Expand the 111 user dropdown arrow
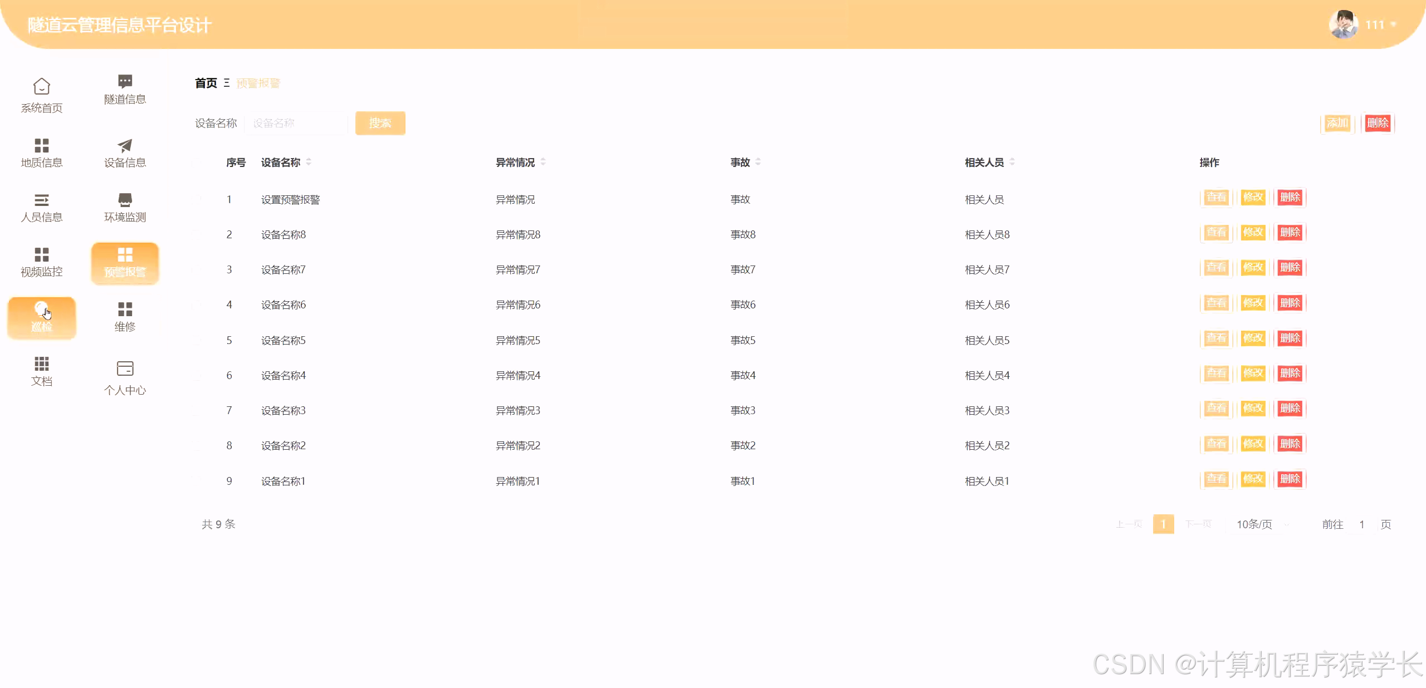Viewport: 1426px width, 688px height. (1393, 24)
